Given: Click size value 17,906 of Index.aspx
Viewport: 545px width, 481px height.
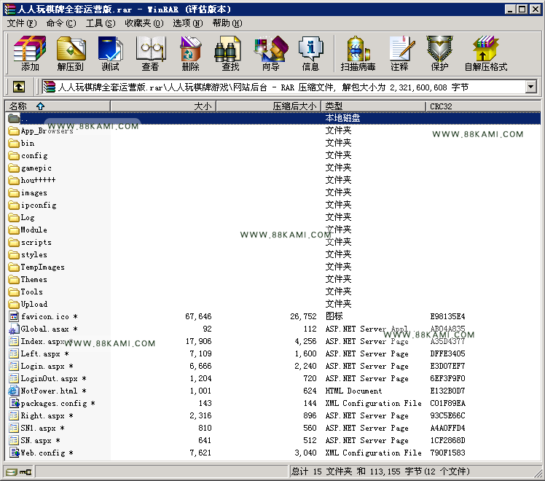Looking at the screenshot, I should pos(198,341).
